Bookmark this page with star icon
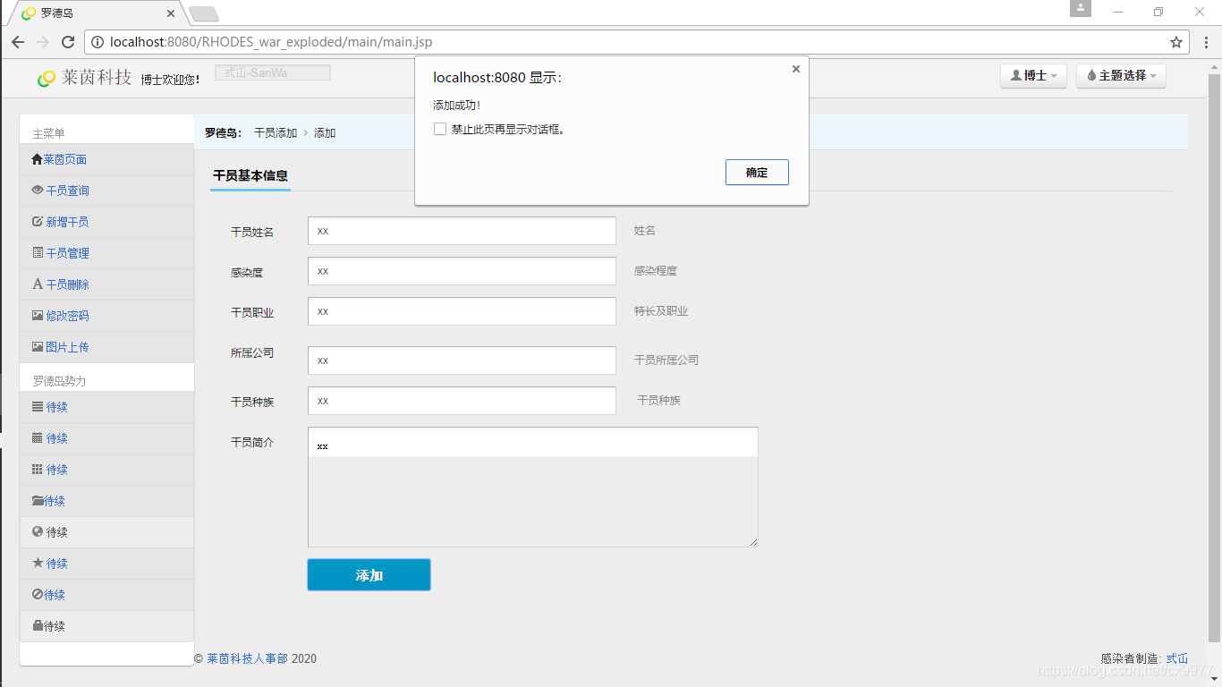Viewport: 1222px width, 687px height. [x=1176, y=42]
